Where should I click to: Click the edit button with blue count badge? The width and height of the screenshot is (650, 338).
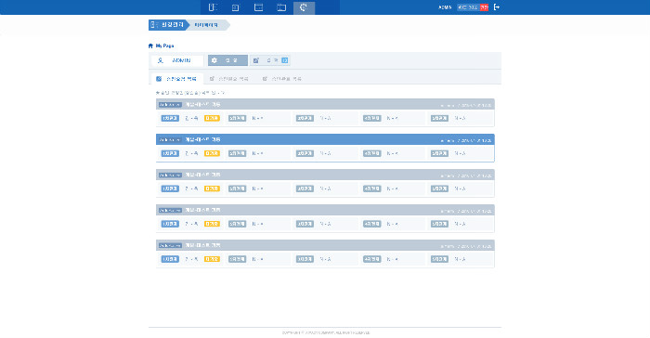pos(270,60)
